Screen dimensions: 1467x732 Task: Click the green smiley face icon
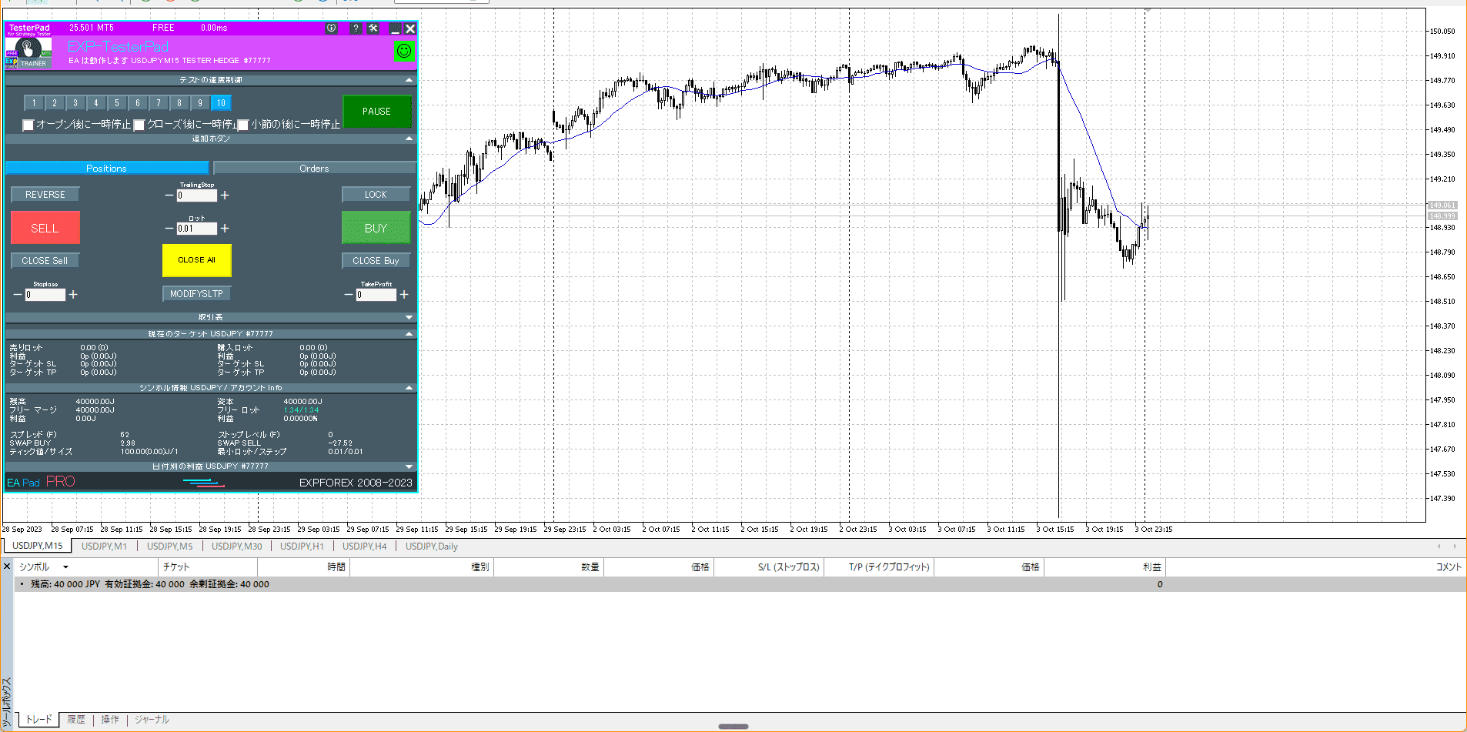click(x=404, y=52)
